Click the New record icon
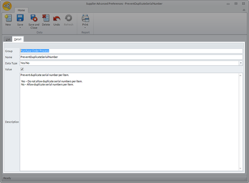The height and width of the screenshot is (183, 249). 8,18
